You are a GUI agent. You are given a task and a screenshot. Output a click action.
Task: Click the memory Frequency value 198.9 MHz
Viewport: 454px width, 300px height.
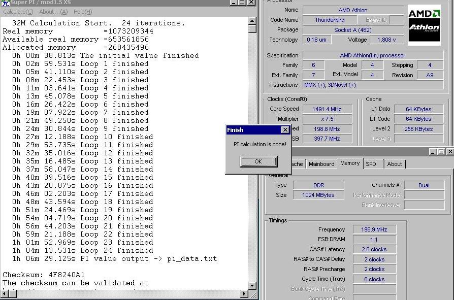coord(374,229)
